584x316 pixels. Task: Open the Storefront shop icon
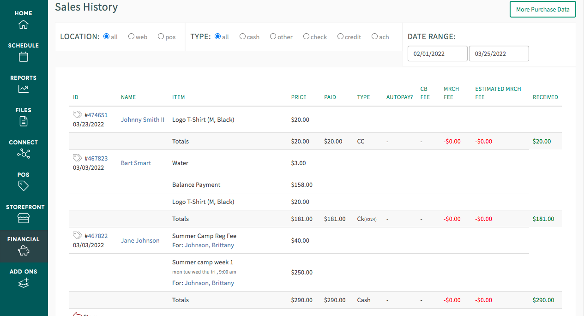[x=23, y=218]
